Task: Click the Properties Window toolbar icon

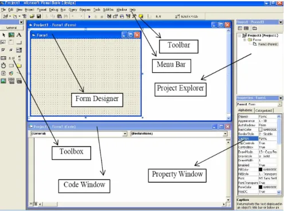Action: [115, 17]
